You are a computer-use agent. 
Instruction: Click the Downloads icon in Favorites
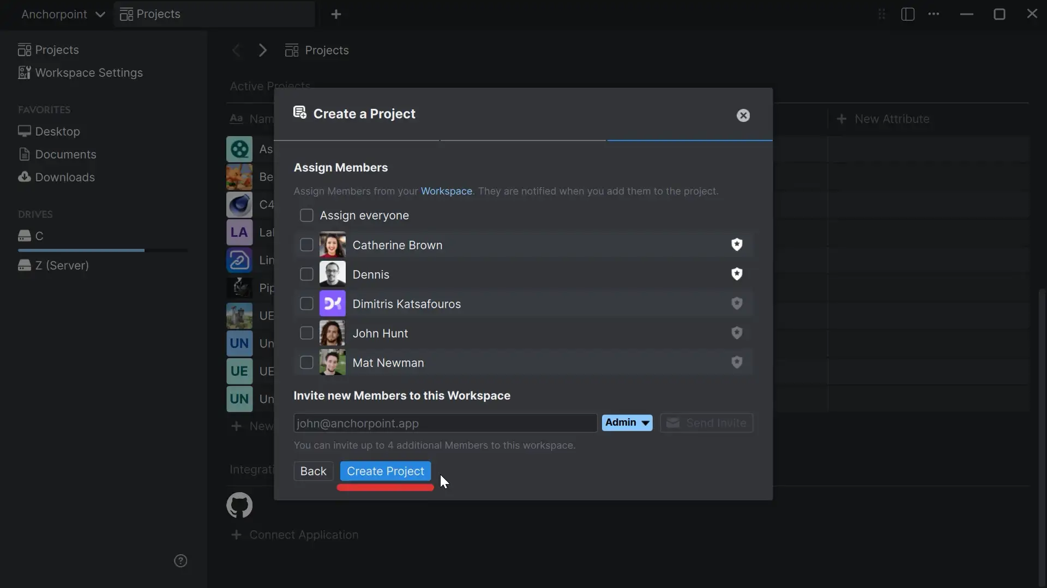pos(24,177)
